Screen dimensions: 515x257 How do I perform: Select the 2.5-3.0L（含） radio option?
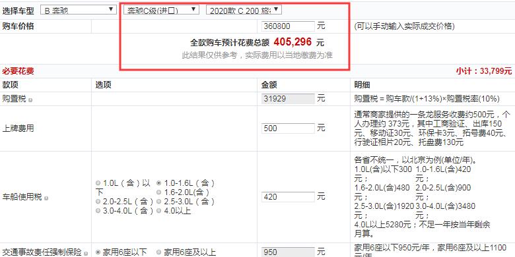tap(159, 201)
